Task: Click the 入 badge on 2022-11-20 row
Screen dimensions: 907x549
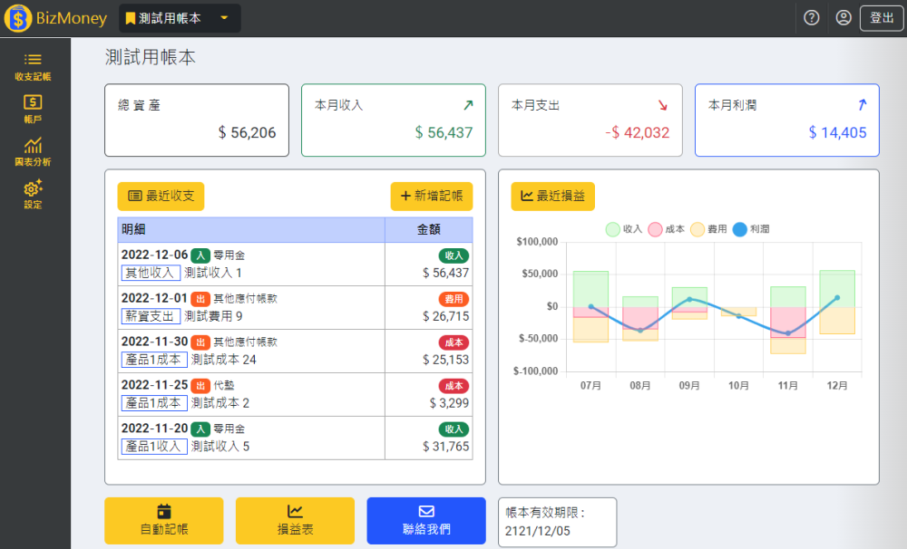Action: [200, 429]
